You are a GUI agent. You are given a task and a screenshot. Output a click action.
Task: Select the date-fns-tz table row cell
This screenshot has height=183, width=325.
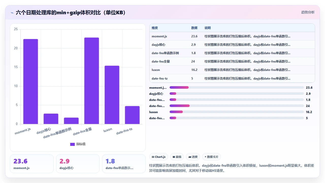click(x=160, y=79)
